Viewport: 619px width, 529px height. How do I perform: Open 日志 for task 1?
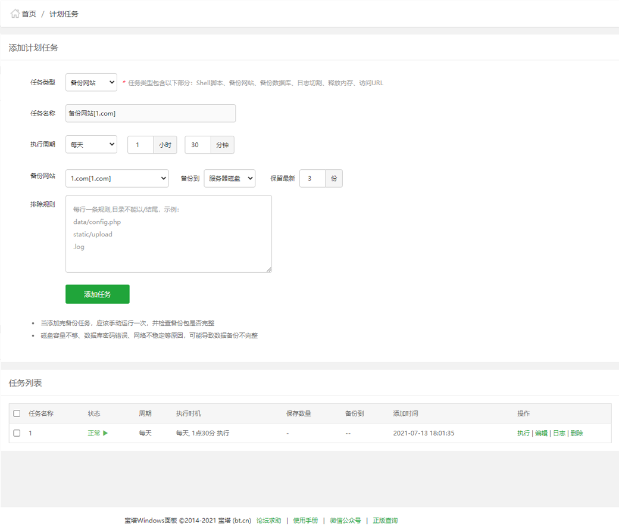[559, 433]
